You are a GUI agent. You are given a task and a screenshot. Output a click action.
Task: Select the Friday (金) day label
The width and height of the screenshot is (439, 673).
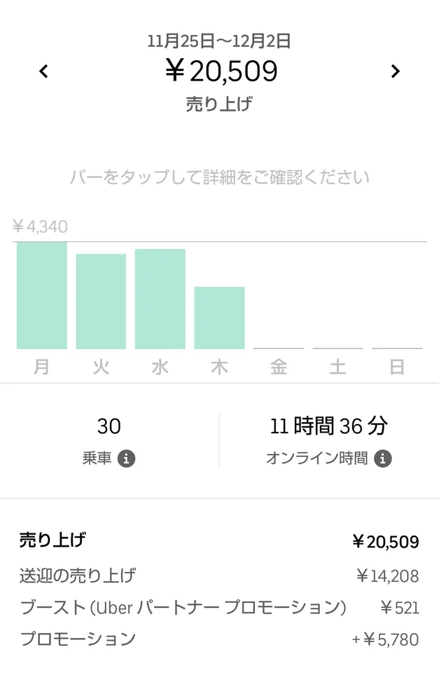point(279,367)
